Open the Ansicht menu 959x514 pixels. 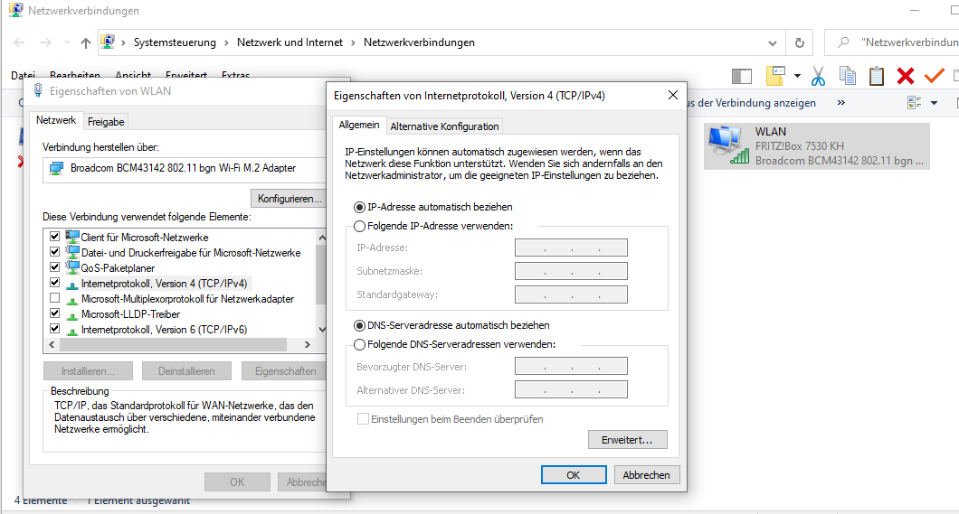[x=133, y=75]
